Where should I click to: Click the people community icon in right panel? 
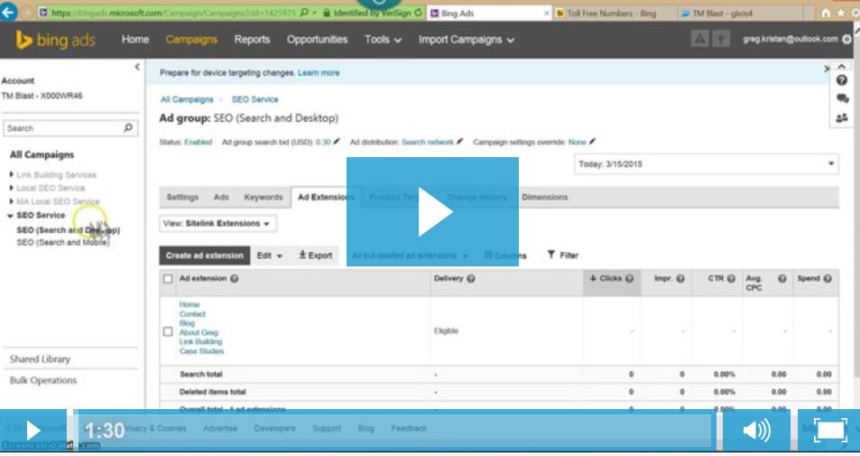841,118
